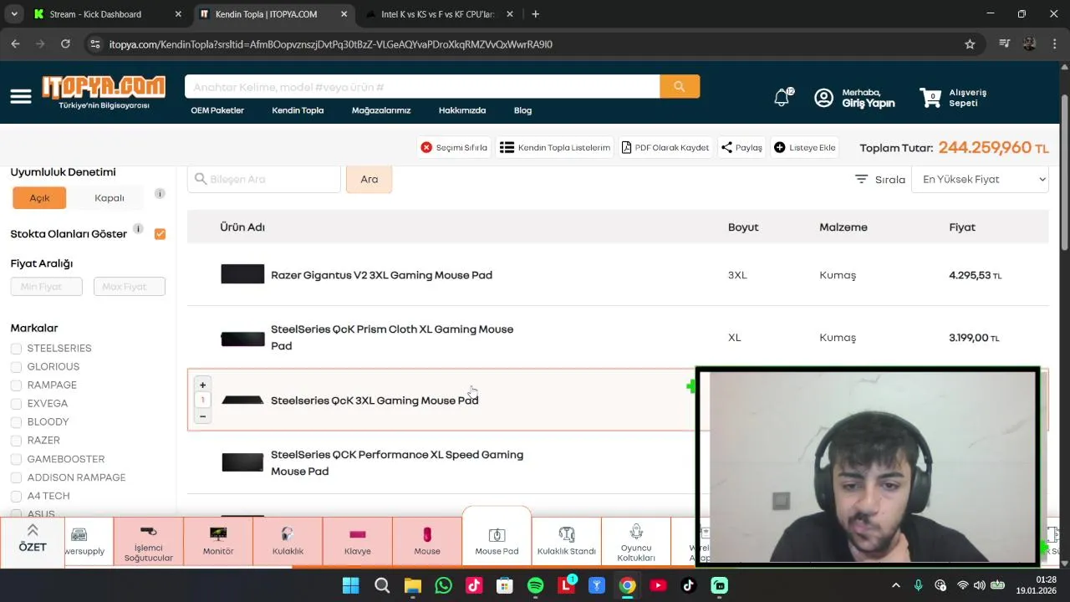Image resolution: width=1070 pixels, height=602 pixels.
Task: Open Kendin Topla Listelerim
Action: click(555, 147)
